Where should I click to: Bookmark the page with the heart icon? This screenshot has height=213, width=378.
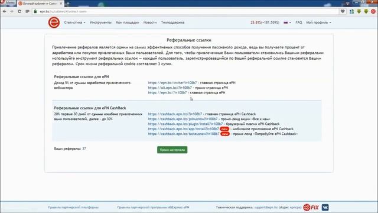click(343, 11)
